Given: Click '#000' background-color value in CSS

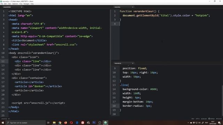Looking at the screenshot, I should [153, 89].
